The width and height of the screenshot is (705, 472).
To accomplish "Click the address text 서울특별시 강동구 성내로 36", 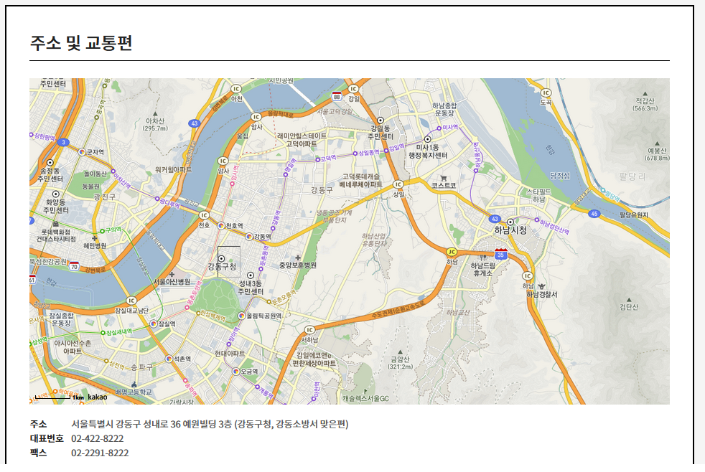I will pyautogui.click(x=126, y=424).
